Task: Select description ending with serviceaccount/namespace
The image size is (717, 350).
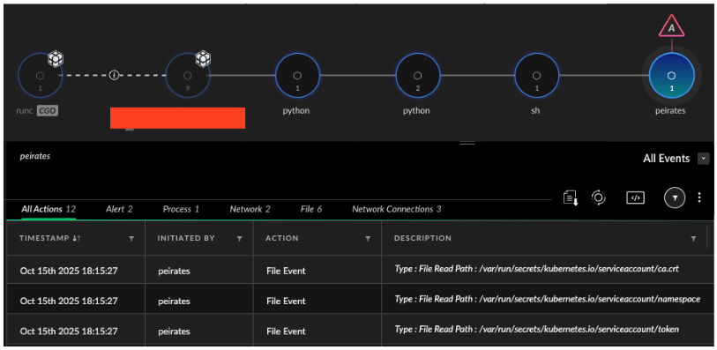Action: pyautogui.click(x=548, y=299)
